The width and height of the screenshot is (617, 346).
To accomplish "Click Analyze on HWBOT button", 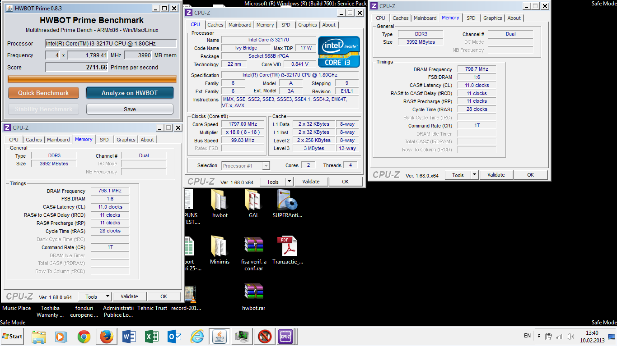I will click(130, 93).
